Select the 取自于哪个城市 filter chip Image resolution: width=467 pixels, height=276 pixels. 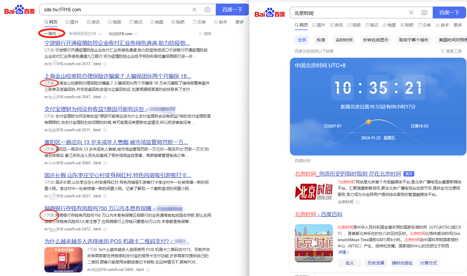point(414,40)
